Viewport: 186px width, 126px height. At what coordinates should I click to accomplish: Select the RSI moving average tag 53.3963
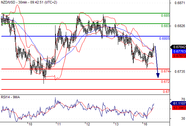coord(179,108)
